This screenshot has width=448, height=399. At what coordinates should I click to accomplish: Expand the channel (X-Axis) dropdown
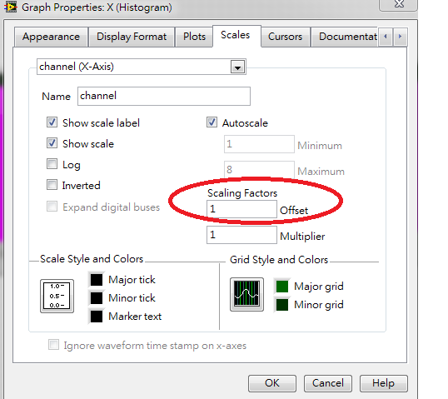click(x=237, y=67)
